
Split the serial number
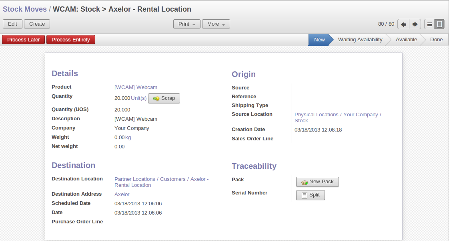[x=310, y=195]
